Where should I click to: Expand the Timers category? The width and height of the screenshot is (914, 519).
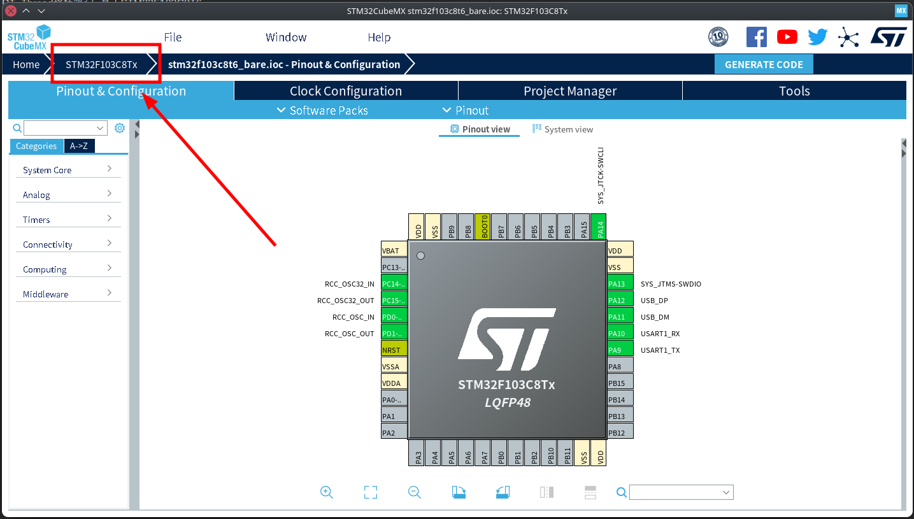(x=68, y=219)
